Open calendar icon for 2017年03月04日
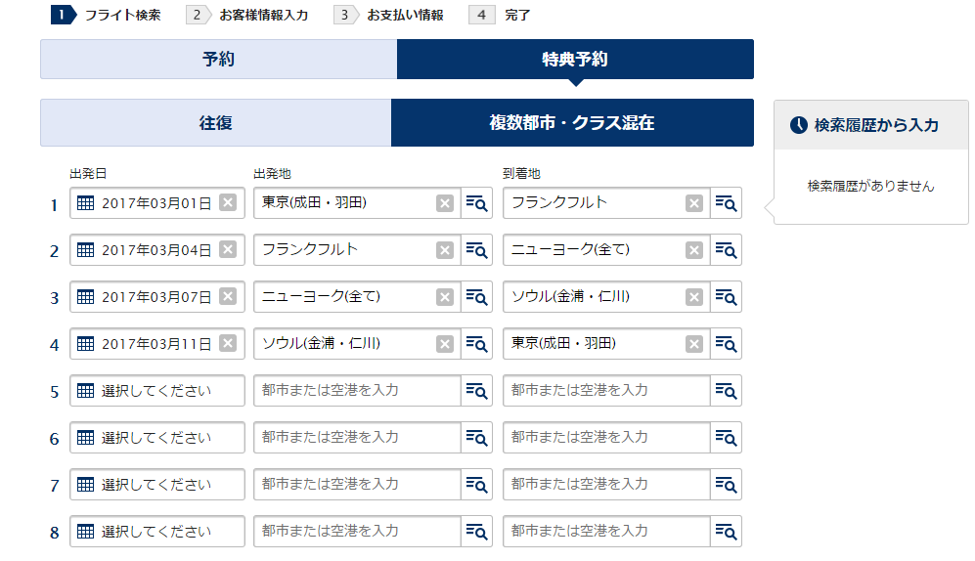 [x=85, y=250]
